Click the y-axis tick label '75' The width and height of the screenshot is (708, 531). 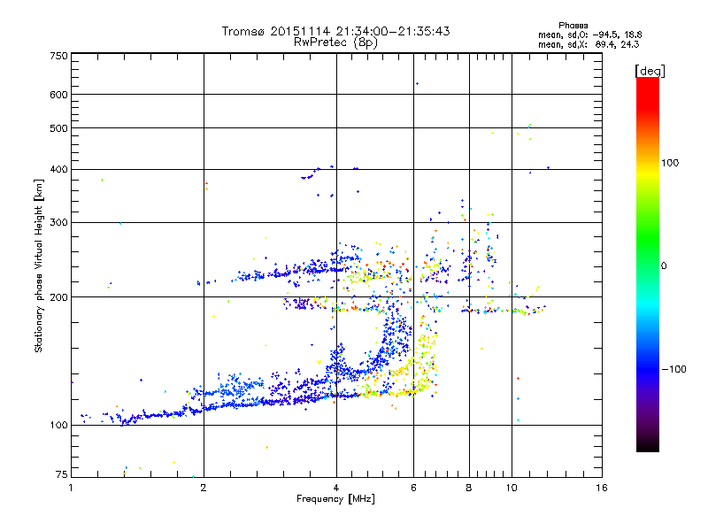point(62,474)
